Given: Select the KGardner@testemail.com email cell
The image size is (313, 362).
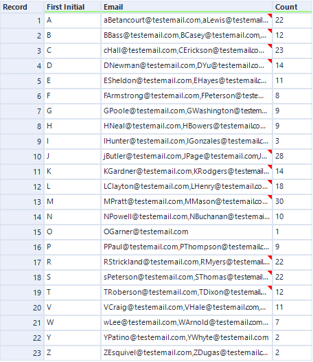Looking at the screenshot, I should [x=187, y=172].
